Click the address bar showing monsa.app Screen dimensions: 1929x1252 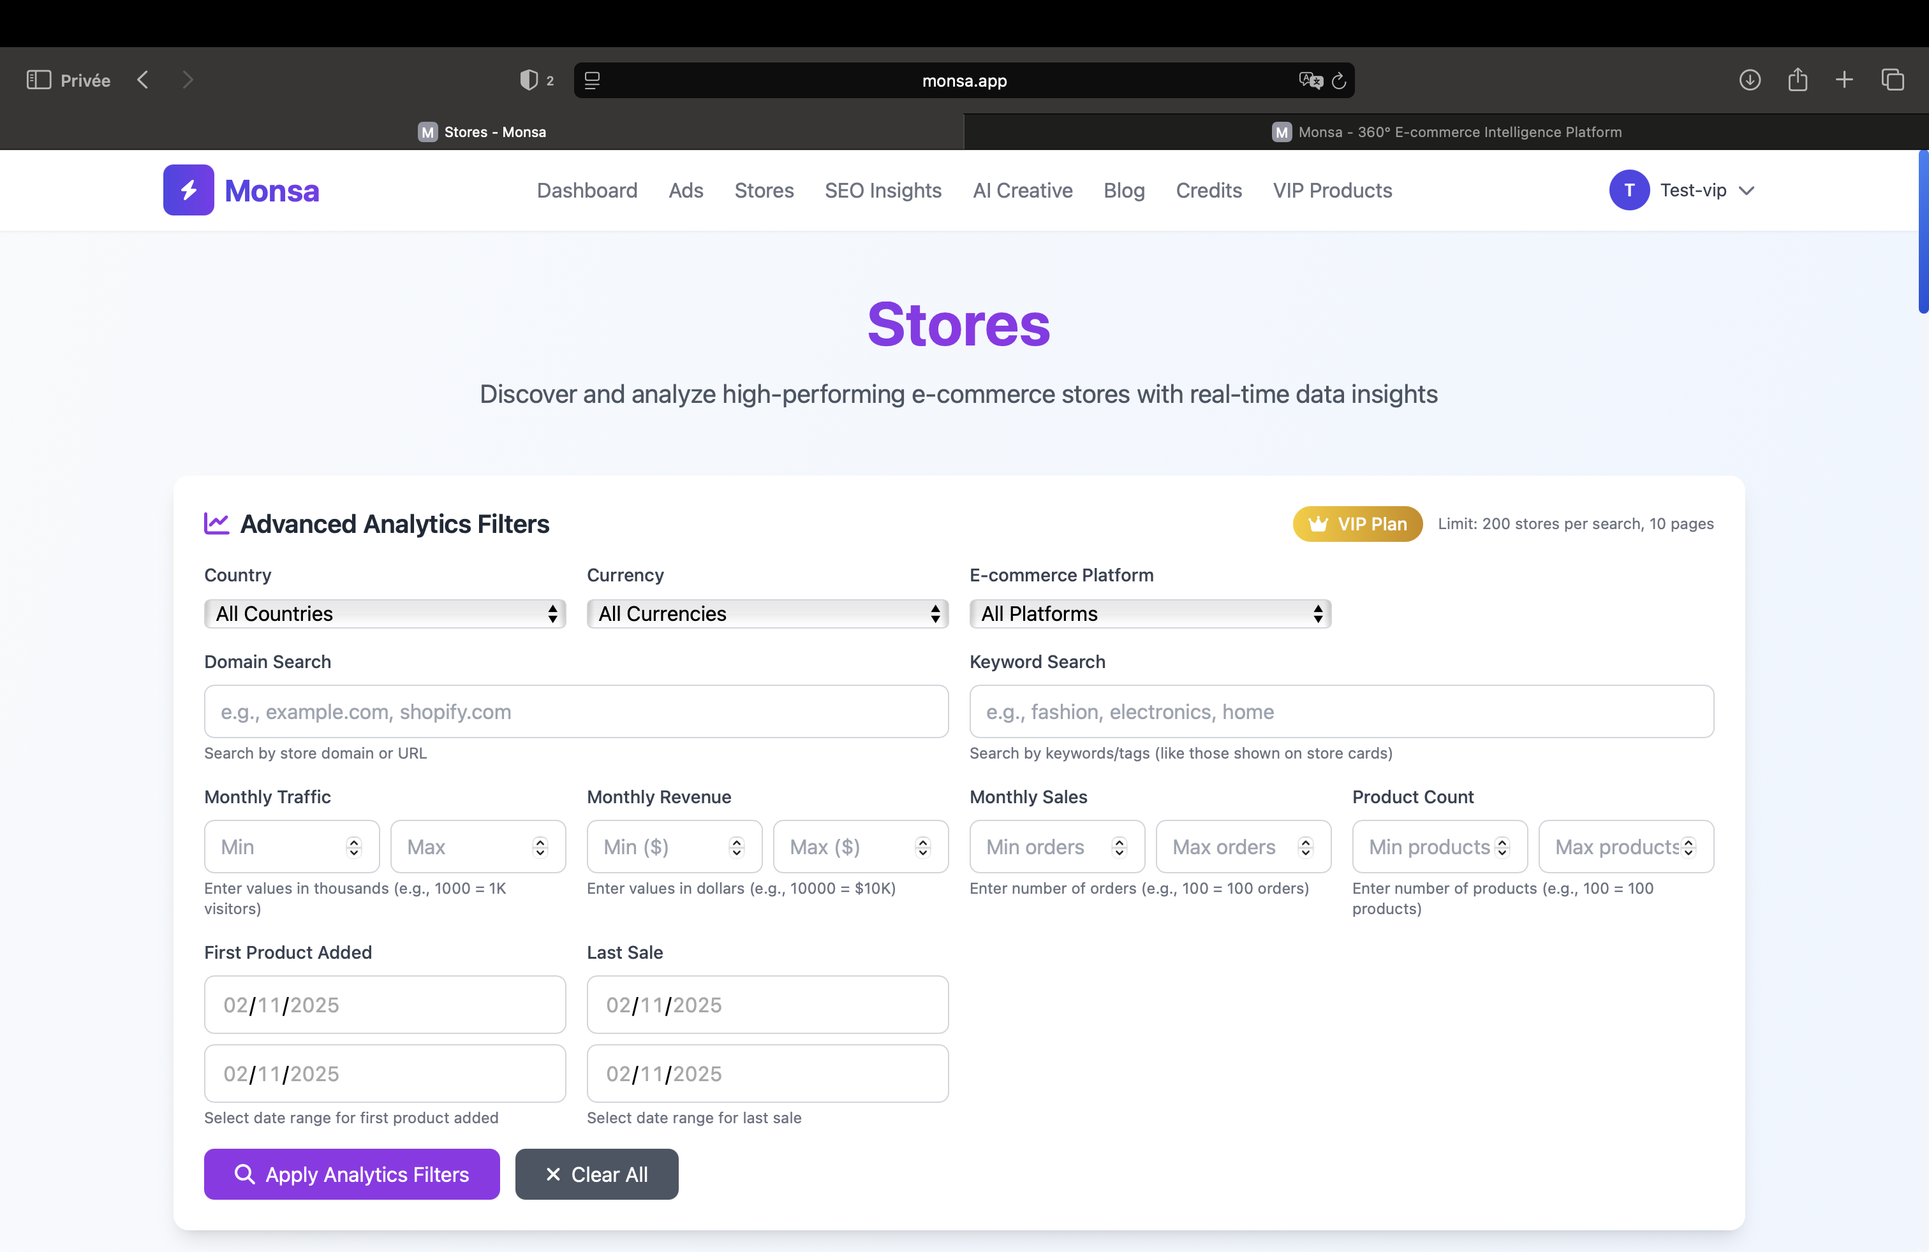tap(964, 80)
